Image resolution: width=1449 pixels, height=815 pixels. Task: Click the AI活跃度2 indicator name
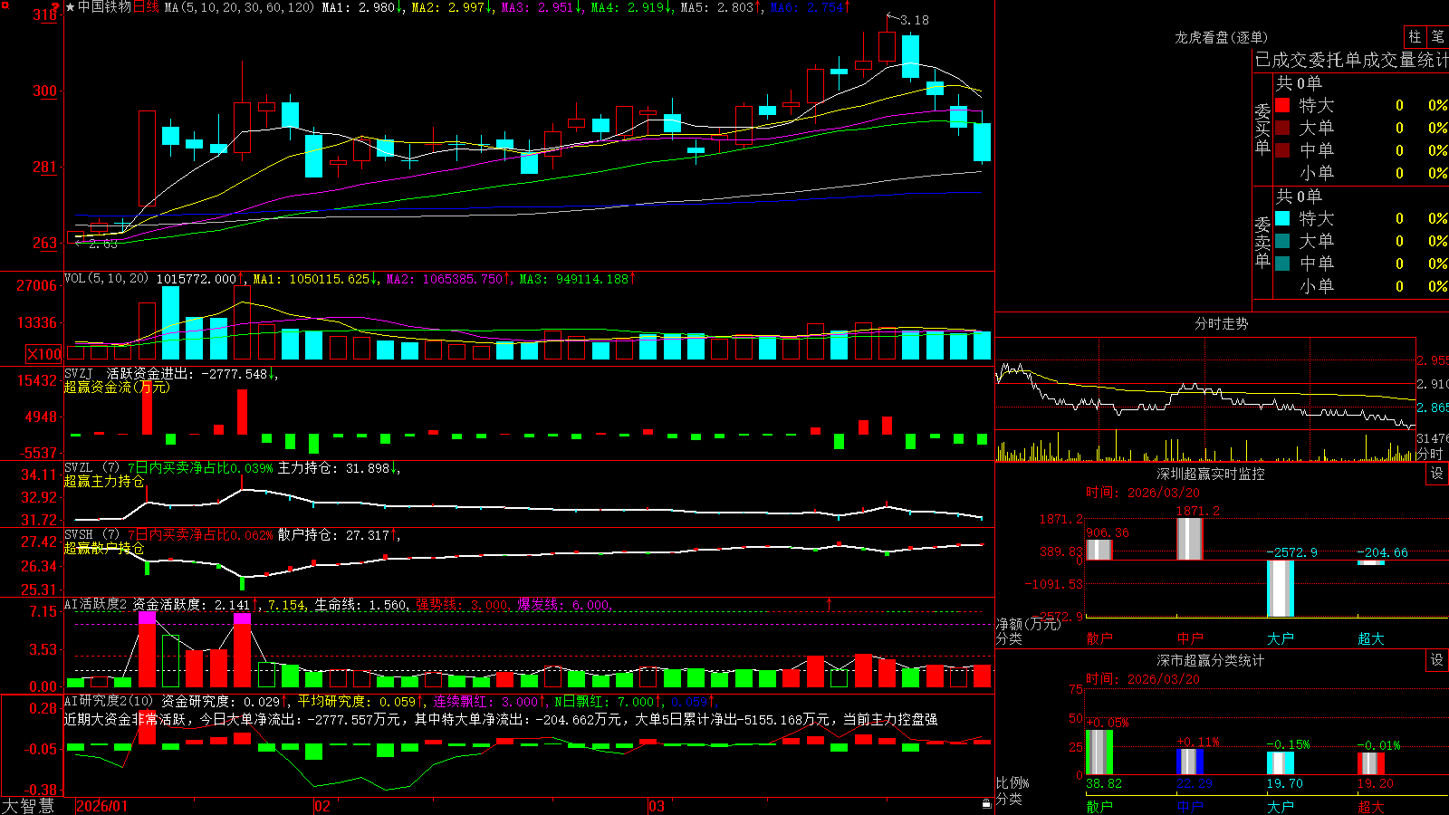pyautogui.click(x=96, y=604)
